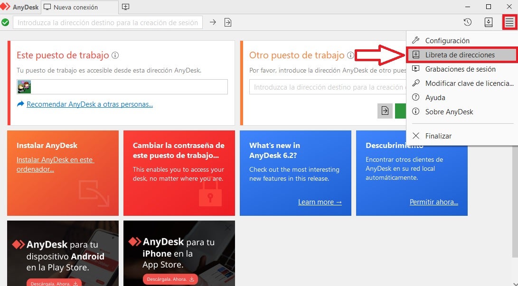Open Cambiar la contraseña tile
The height and width of the screenshot is (286, 518).
[x=179, y=173]
